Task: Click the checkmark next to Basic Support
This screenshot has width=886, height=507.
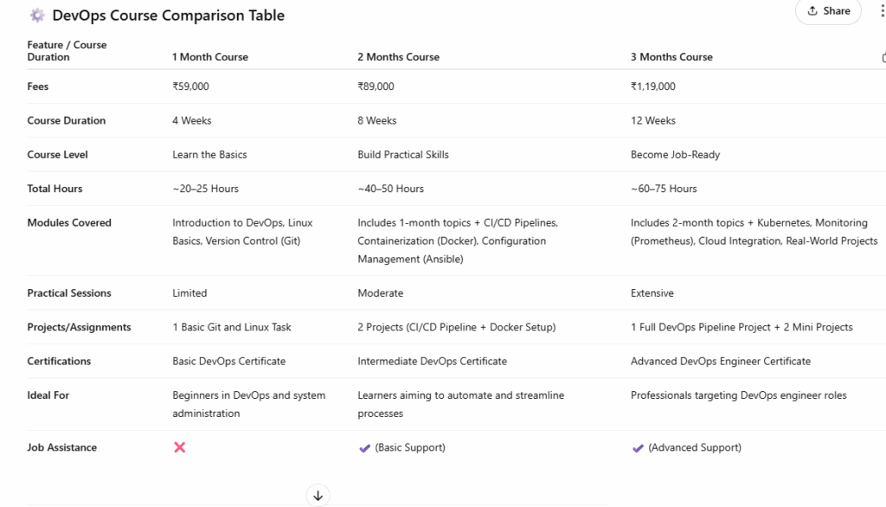Action: [x=364, y=448]
